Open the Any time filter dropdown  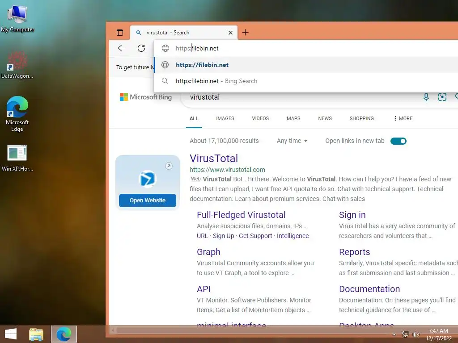point(292,141)
